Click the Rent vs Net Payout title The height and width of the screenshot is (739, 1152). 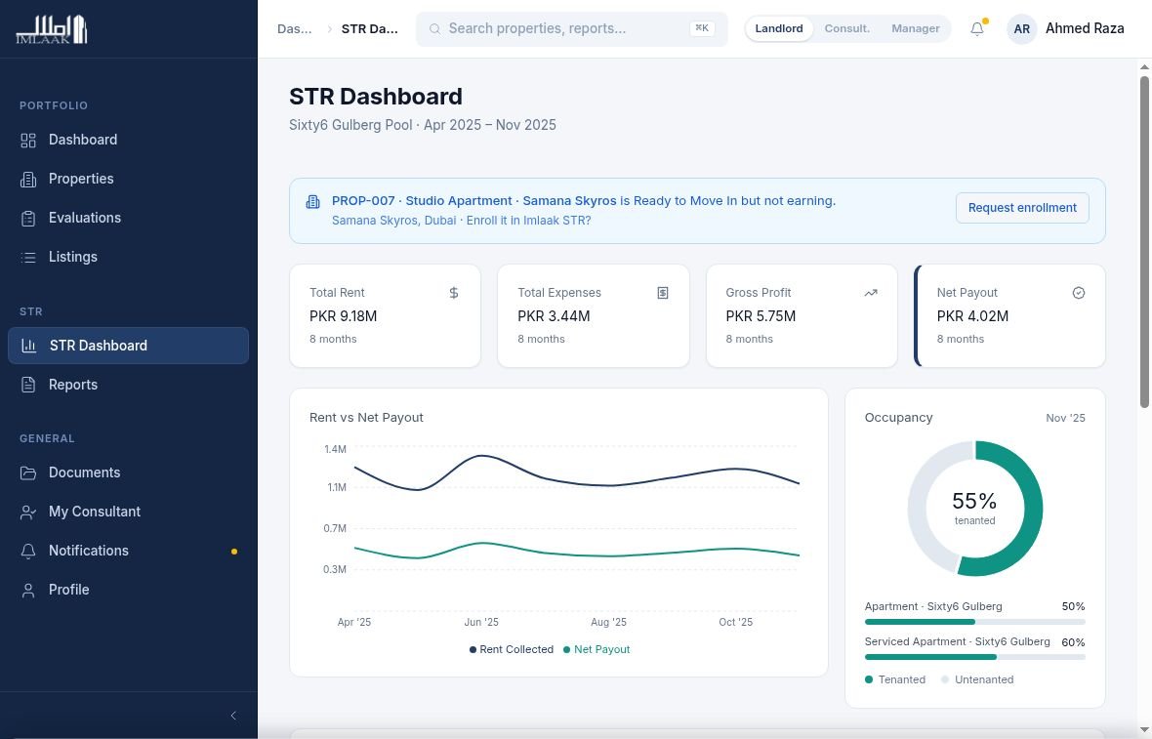pos(366,417)
